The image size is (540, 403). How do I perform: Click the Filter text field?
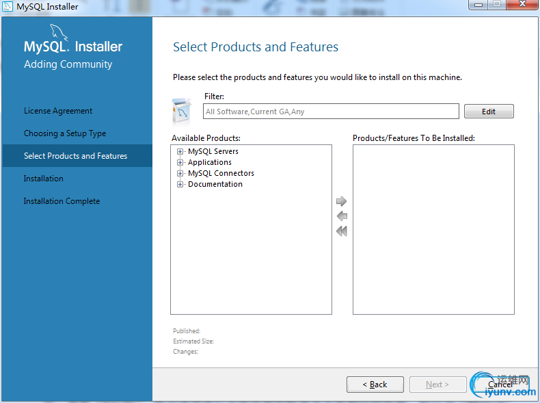tap(331, 112)
